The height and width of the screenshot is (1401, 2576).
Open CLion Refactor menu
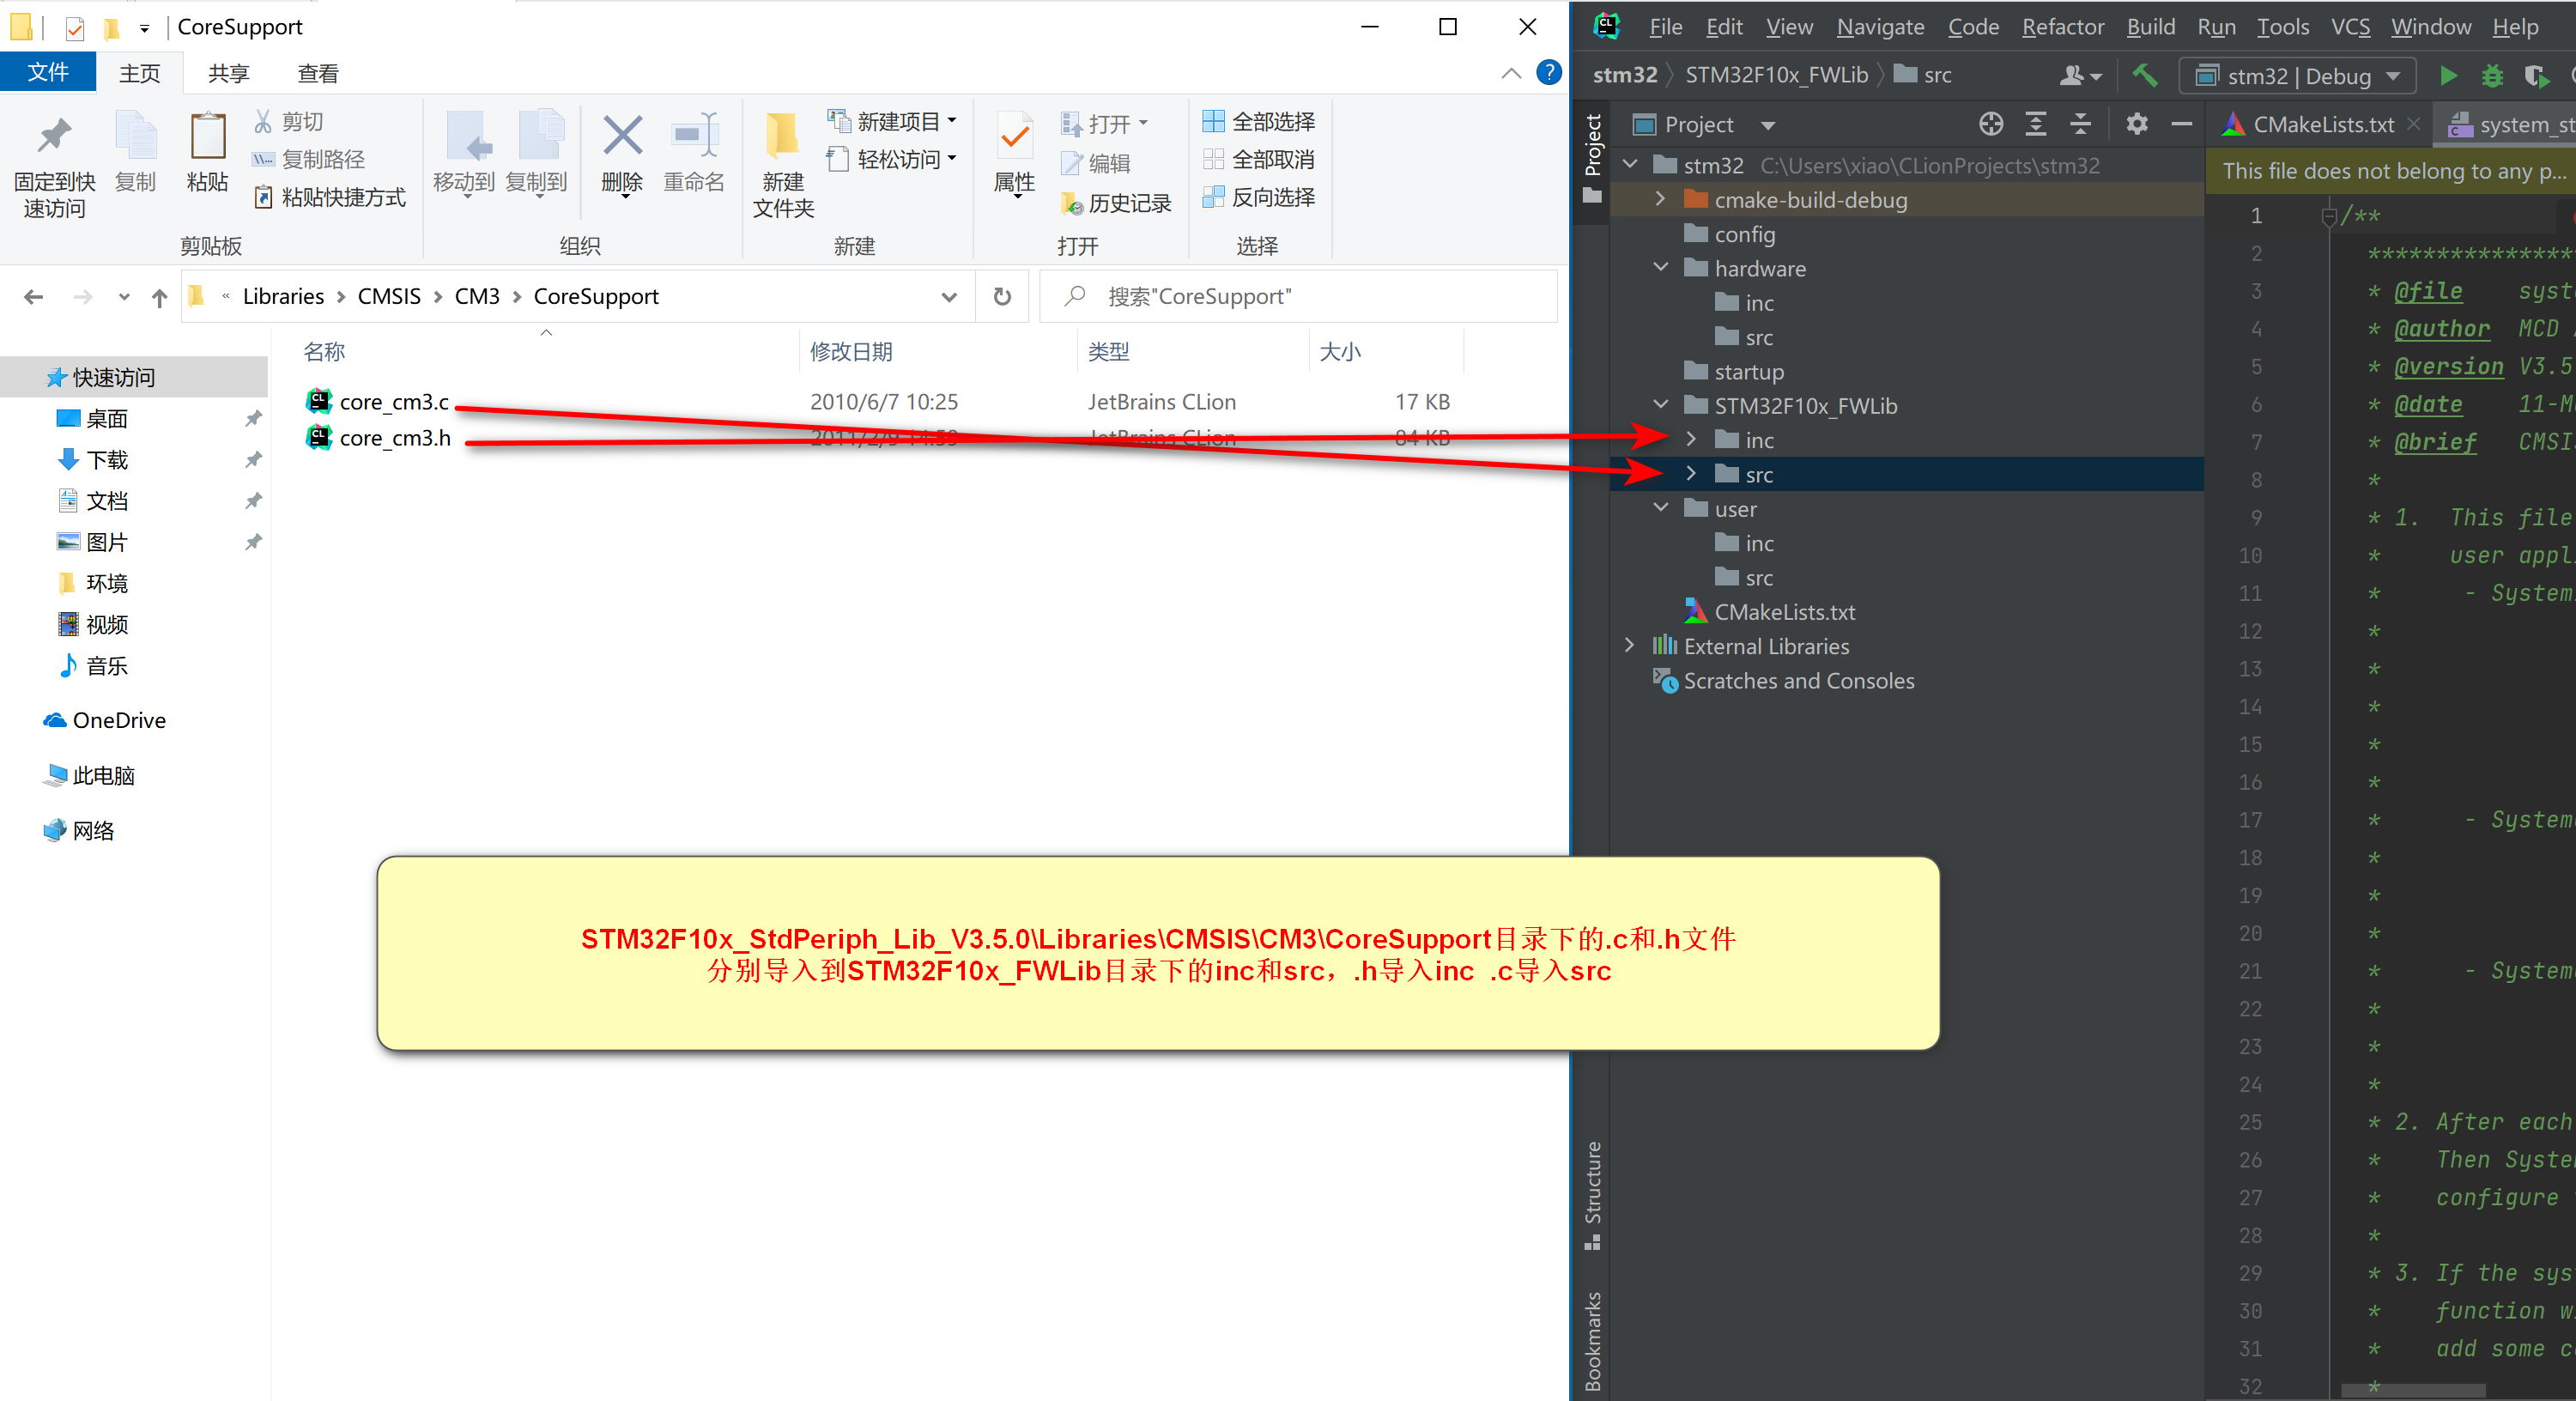[x=2062, y=27]
